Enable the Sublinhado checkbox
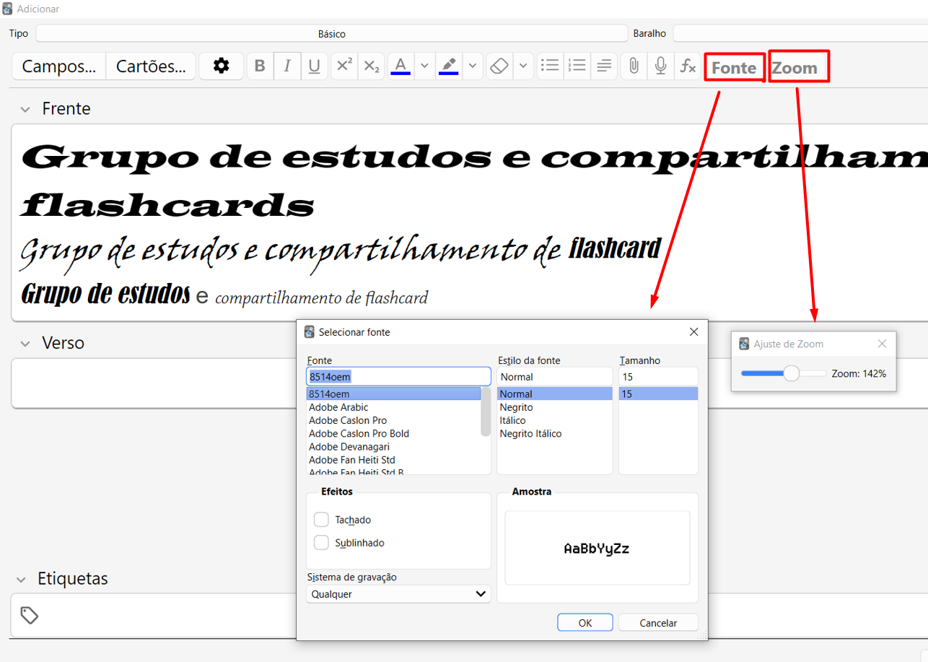 (x=322, y=543)
